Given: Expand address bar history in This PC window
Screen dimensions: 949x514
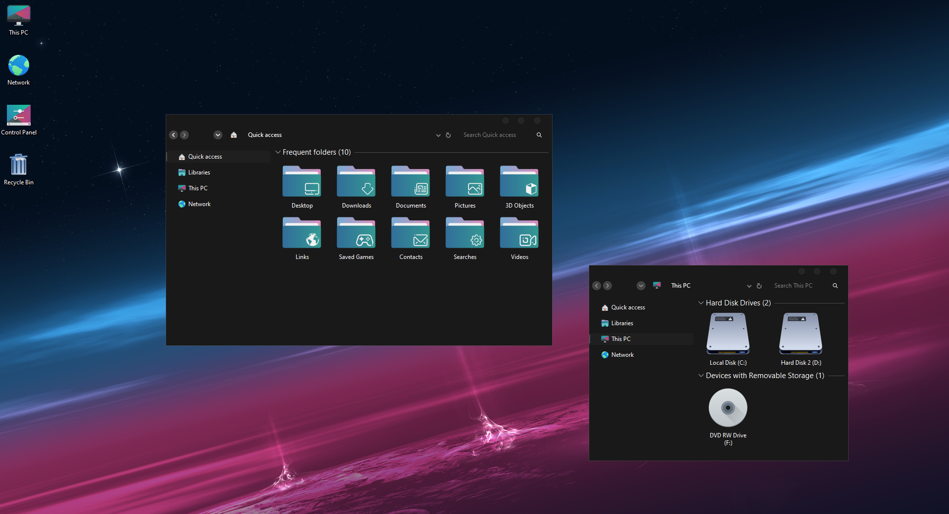Looking at the screenshot, I should coord(749,286).
